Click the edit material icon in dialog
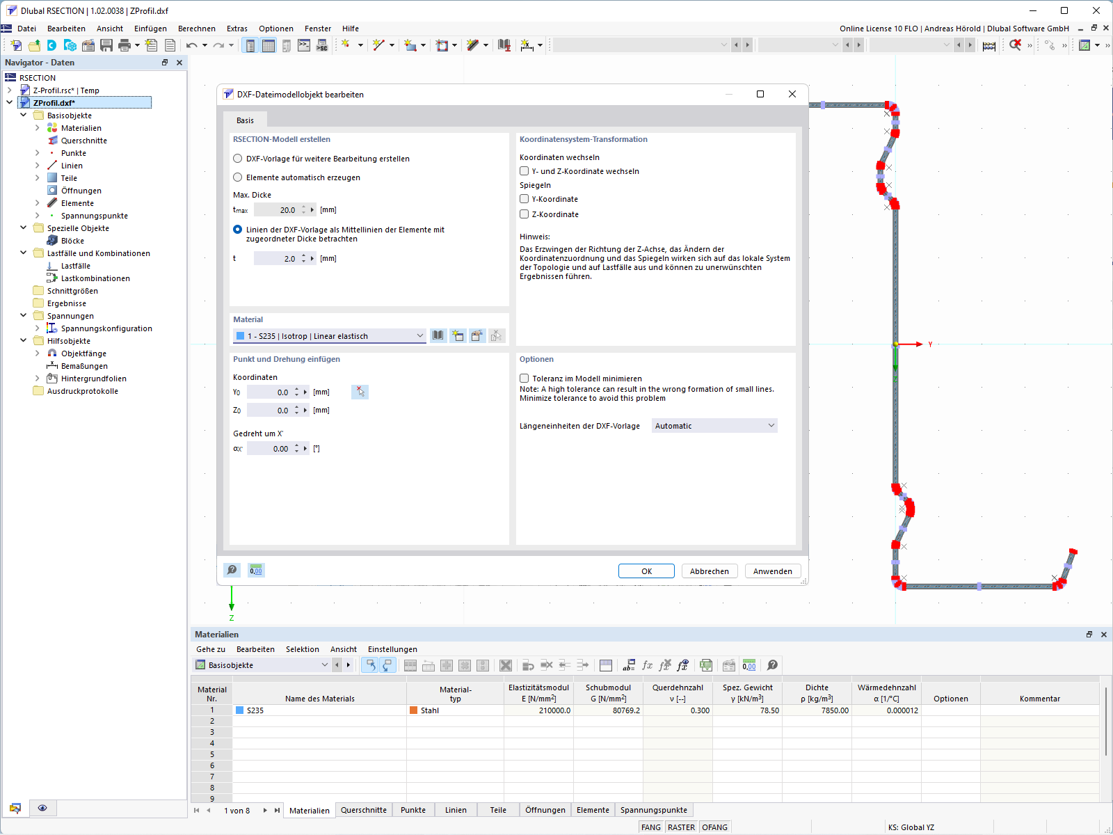Viewport: 1113px width, 835px height. 477,336
